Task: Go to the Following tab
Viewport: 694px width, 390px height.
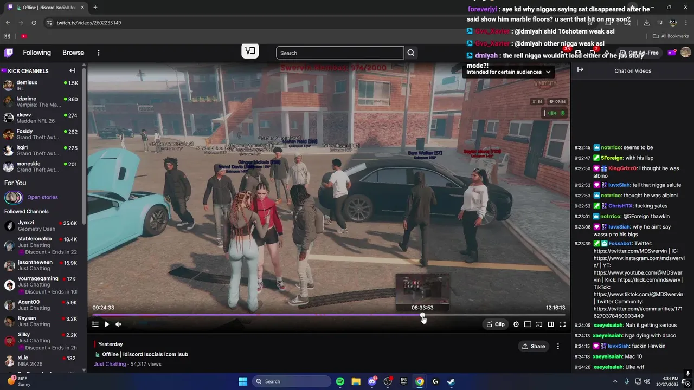Action: click(37, 53)
